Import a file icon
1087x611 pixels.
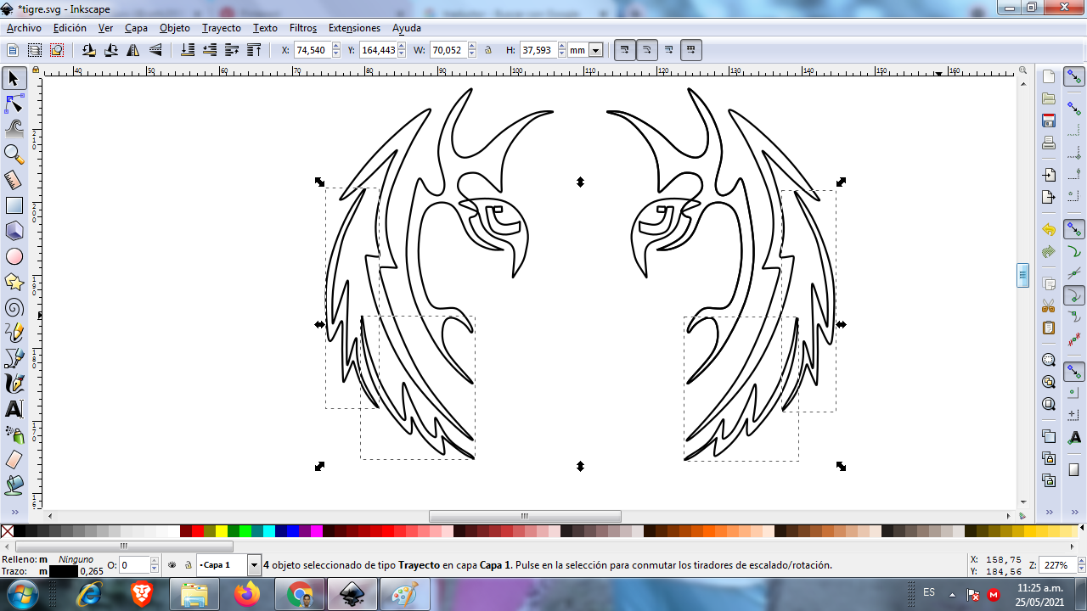click(1049, 175)
